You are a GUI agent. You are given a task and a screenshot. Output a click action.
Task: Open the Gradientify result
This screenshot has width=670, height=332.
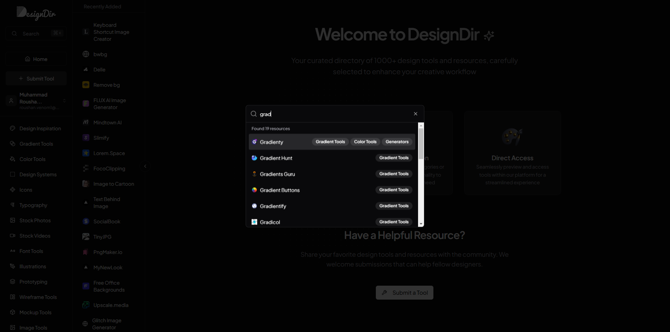[x=332, y=206]
